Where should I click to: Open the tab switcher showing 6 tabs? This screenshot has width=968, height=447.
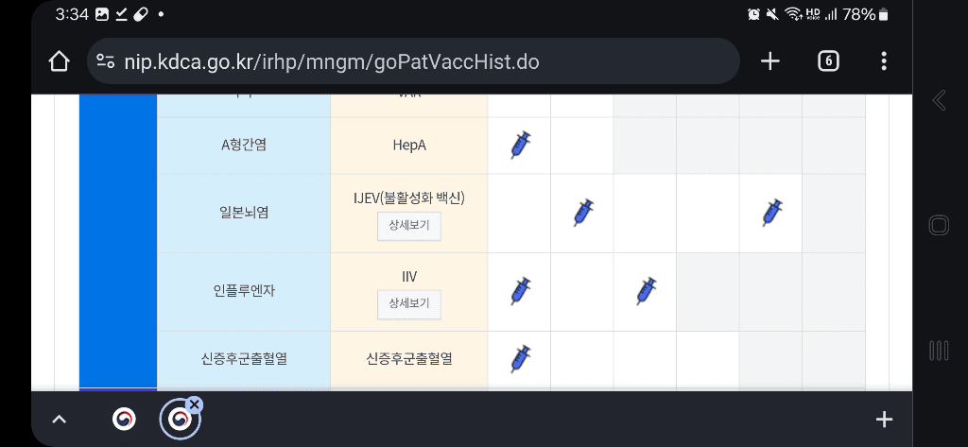tap(827, 61)
